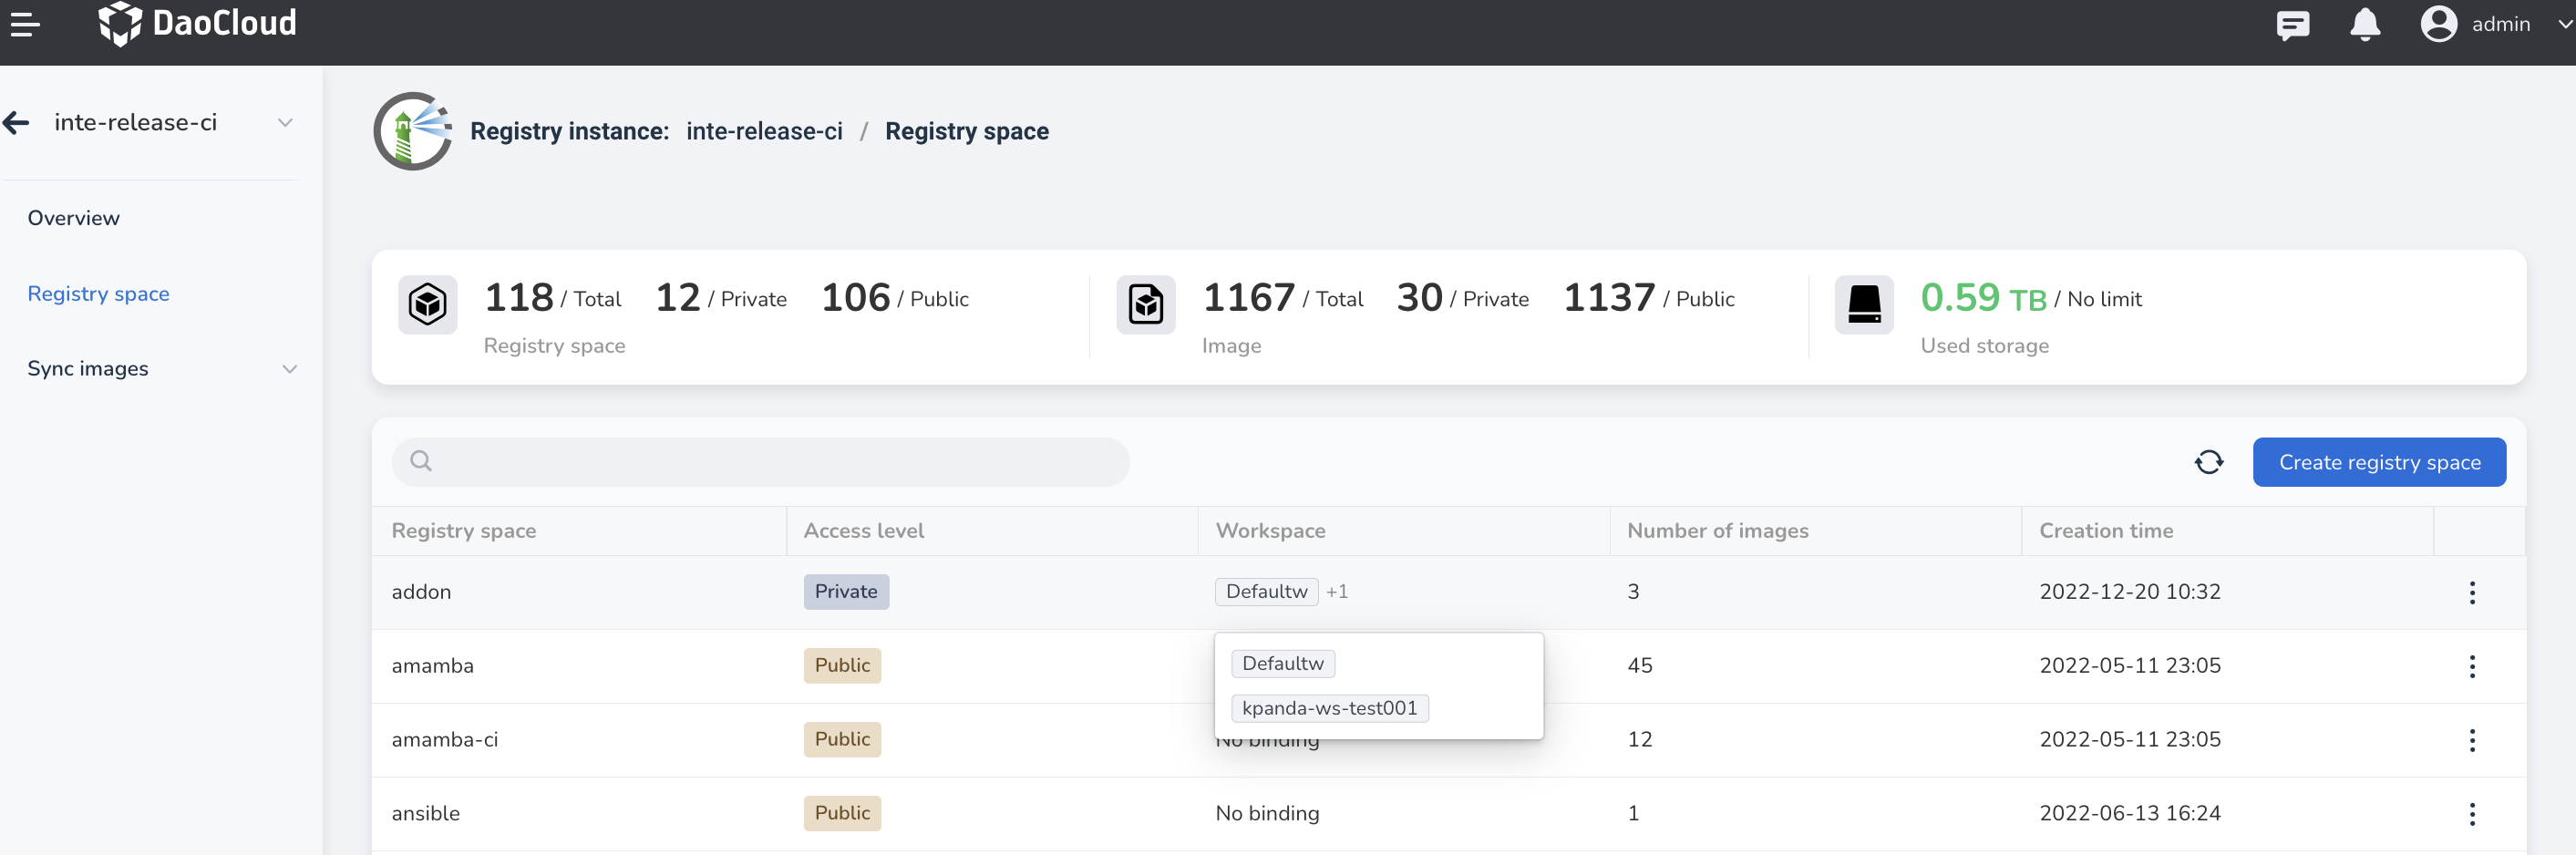This screenshot has width=2576, height=855.
Task: Open the hamburger navigation menu
Action: [x=25, y=24]
